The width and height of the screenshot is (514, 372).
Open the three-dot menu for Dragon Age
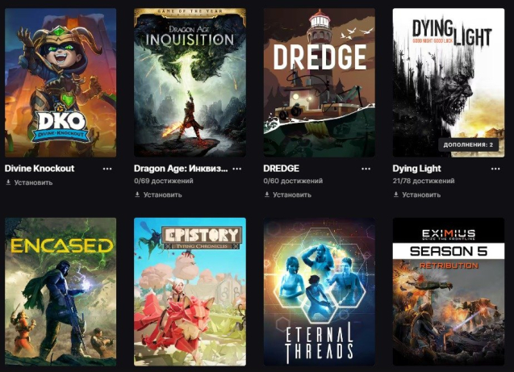pos(236,169)
